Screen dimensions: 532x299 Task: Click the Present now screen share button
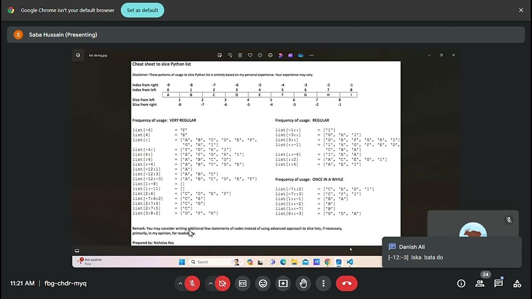tap(283, 283)
